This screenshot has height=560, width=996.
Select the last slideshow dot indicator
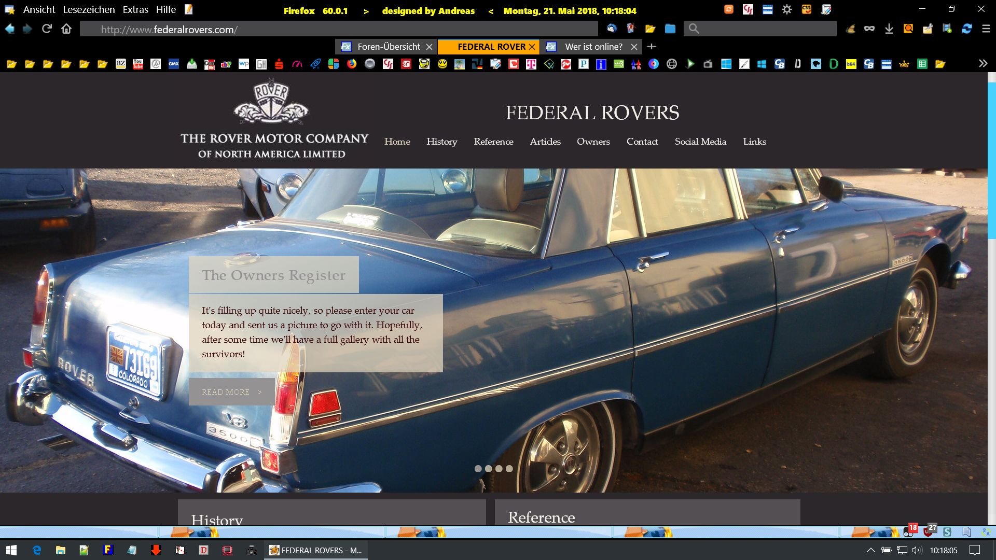pos(509,468)
